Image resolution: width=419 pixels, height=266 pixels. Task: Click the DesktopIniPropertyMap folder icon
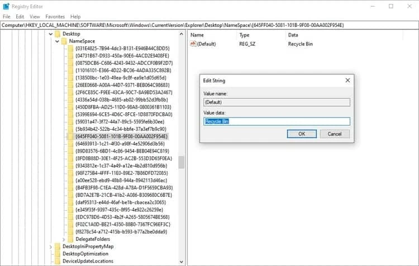(57, 246)
